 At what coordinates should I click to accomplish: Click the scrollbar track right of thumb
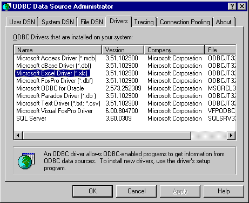tap(209, 135)
